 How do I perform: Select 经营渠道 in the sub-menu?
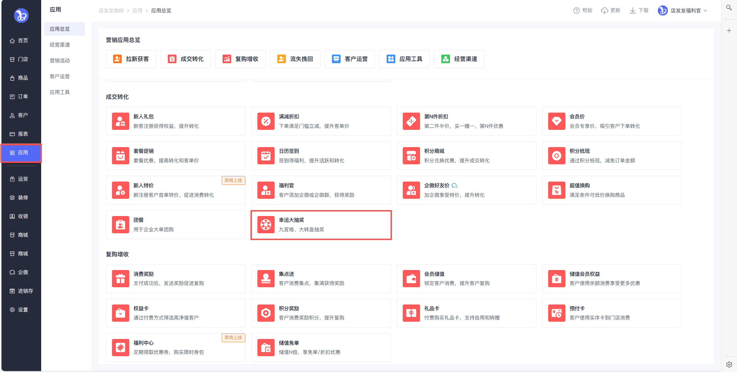coord(60,45)
